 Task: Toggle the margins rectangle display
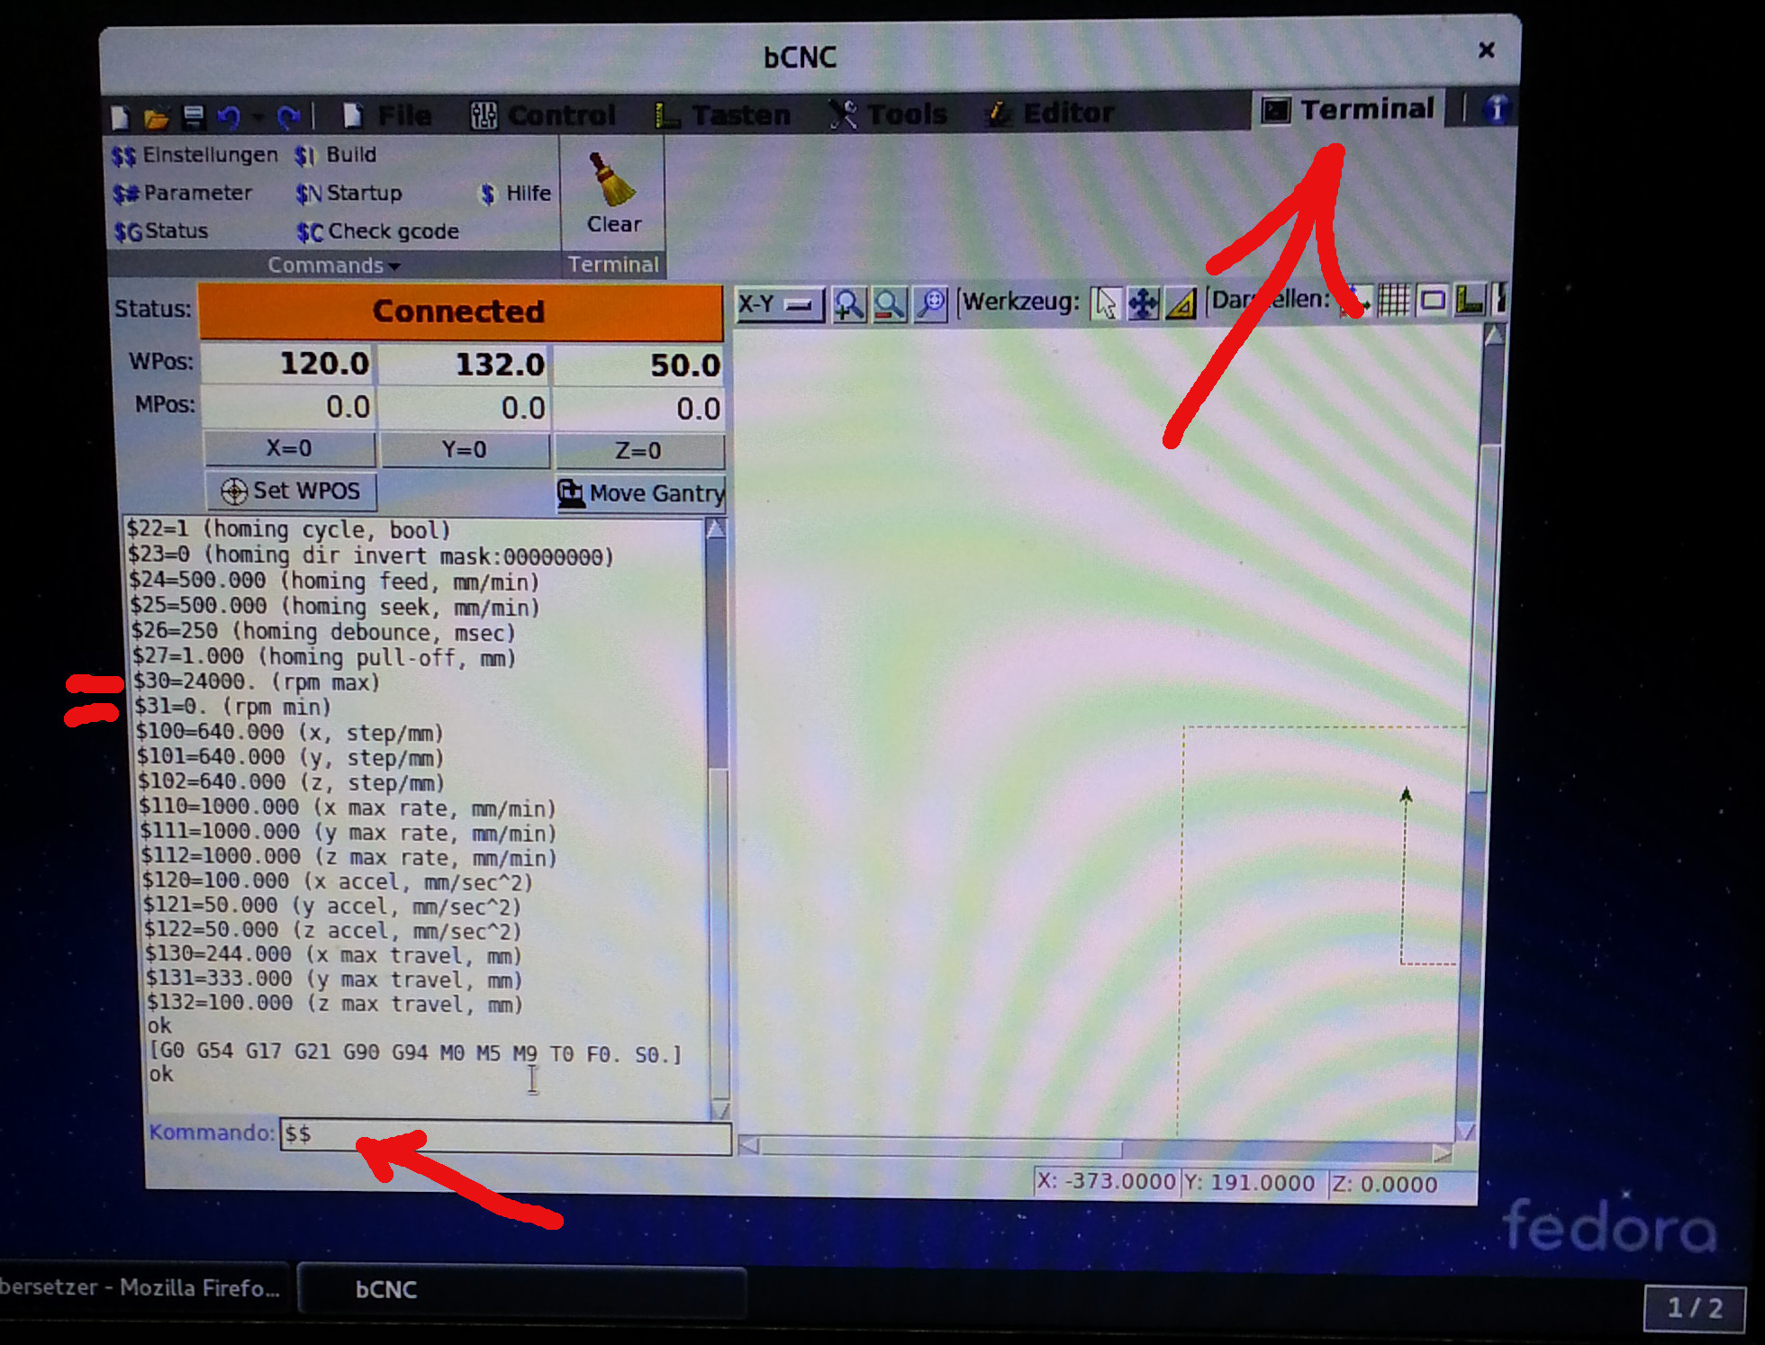(1432, 300)
